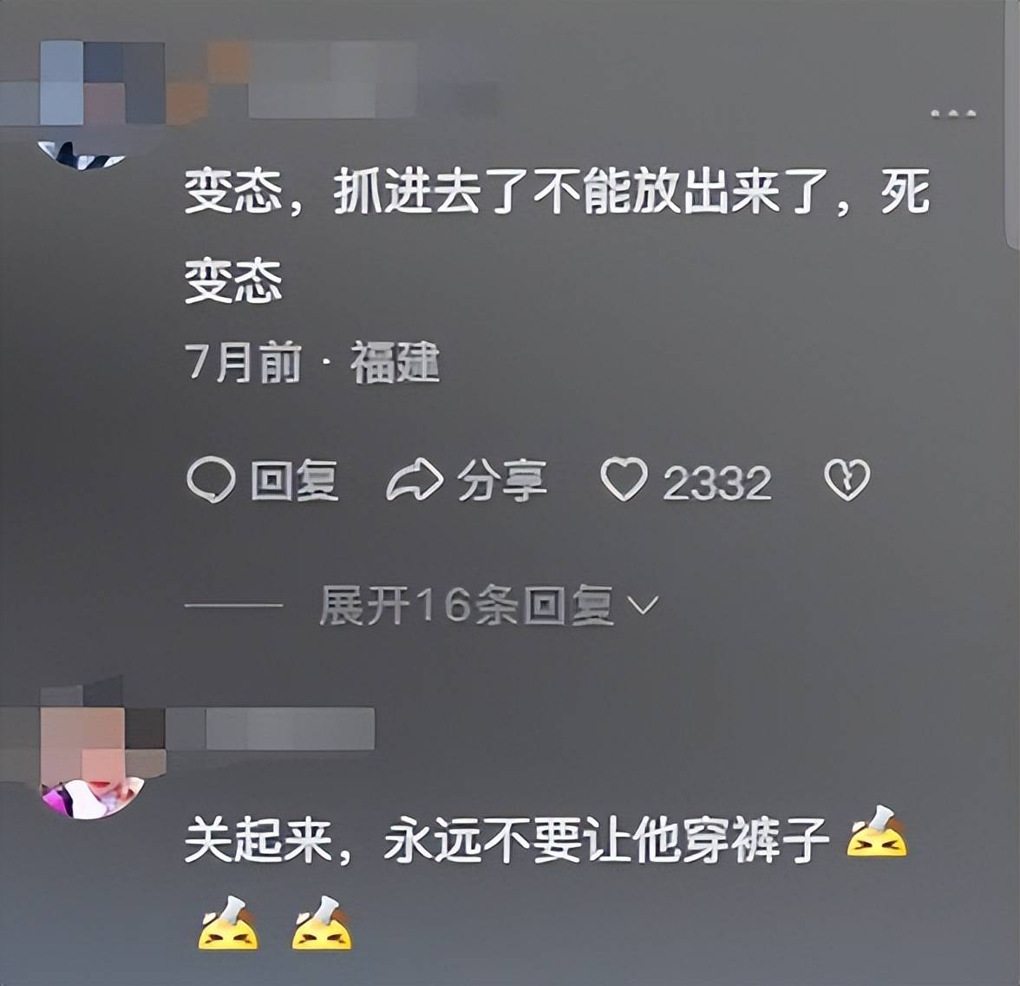Click the 2332 like count

pyautogui.click(x=717, y=483)
